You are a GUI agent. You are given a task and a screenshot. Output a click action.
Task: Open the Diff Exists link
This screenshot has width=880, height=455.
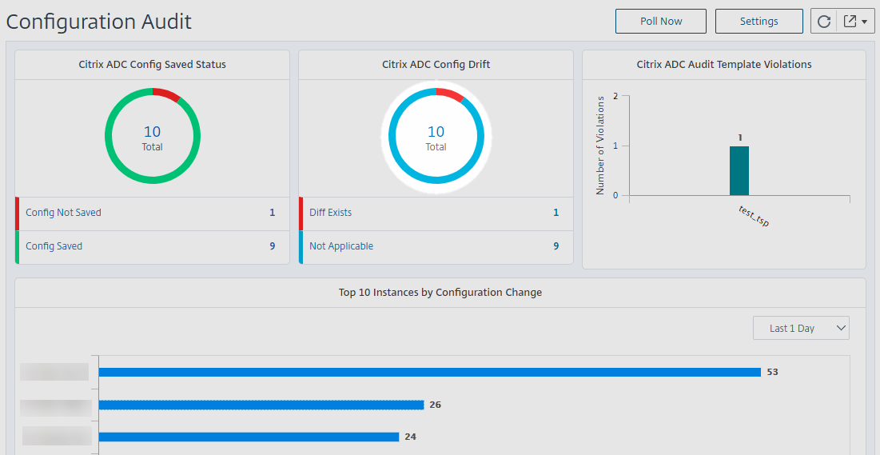331,213
